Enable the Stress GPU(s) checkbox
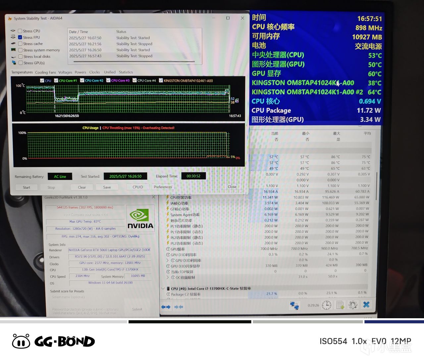424x364 pixels. click(21, 63)
